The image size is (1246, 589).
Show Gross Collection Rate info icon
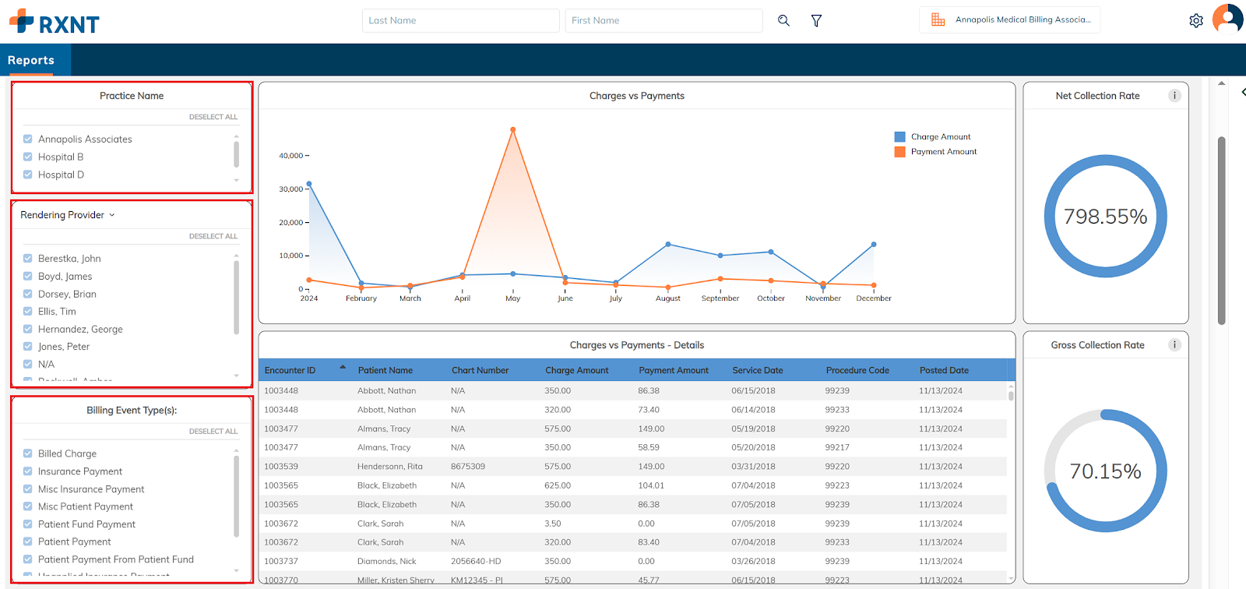[1174, 345]
